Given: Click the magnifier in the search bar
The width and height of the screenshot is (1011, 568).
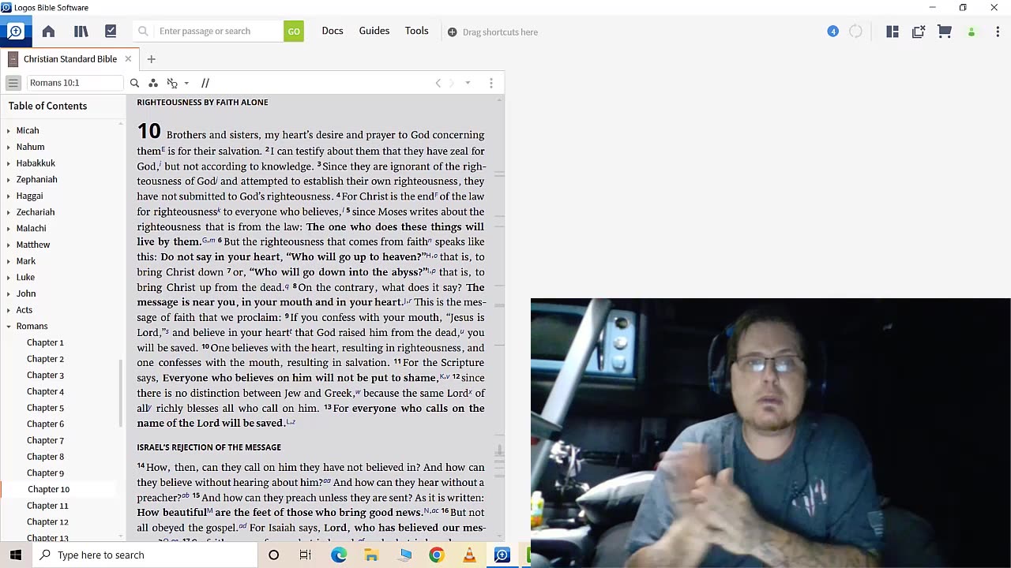Looking at the screenshot, I should pos(143,32).
